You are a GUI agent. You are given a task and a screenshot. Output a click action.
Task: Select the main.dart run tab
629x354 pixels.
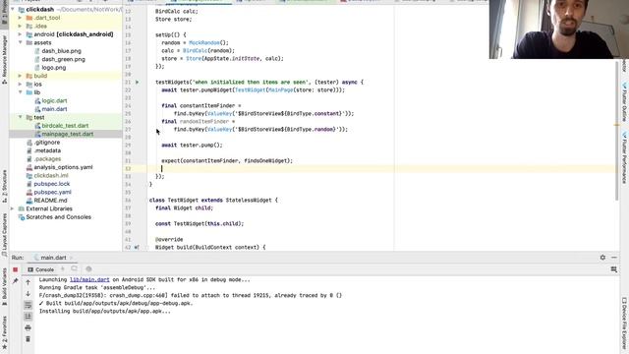(x=53, y=258)
